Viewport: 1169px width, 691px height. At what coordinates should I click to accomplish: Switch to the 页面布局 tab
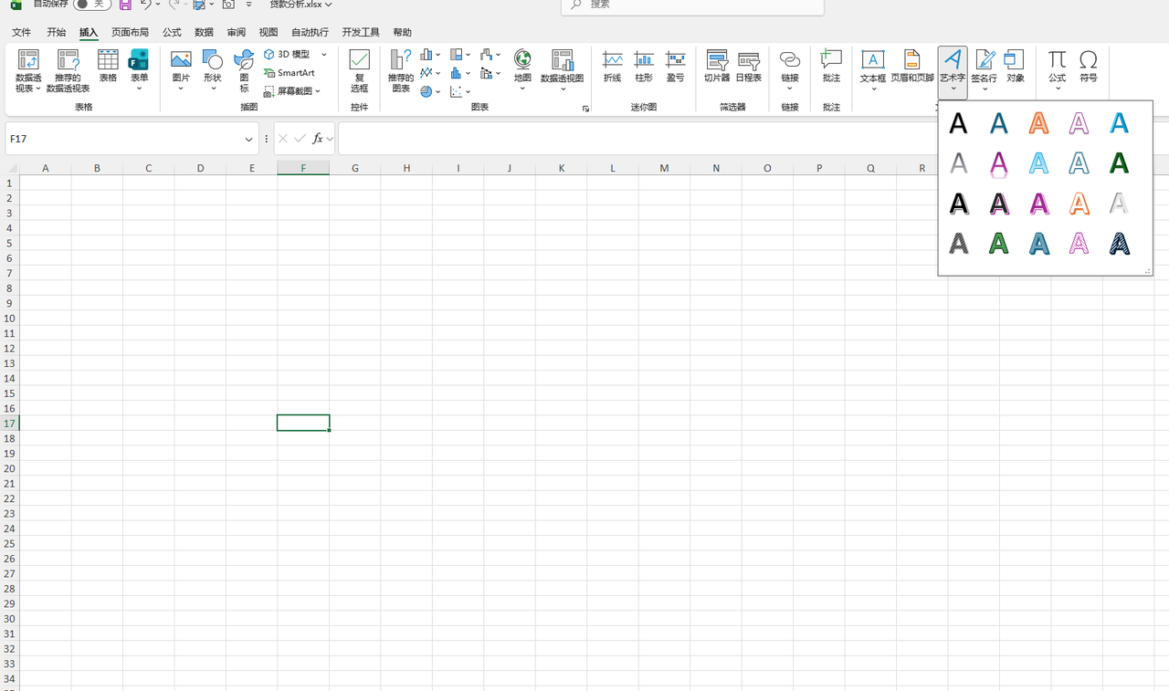pyautogui.click(x=130, y=32)
